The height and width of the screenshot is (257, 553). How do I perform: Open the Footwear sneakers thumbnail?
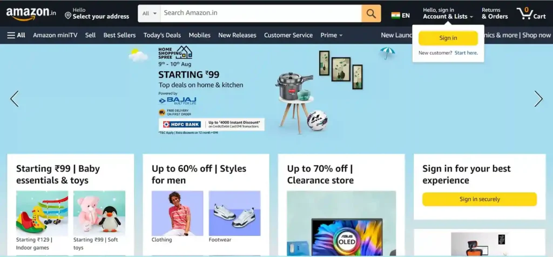pos(234,213)
